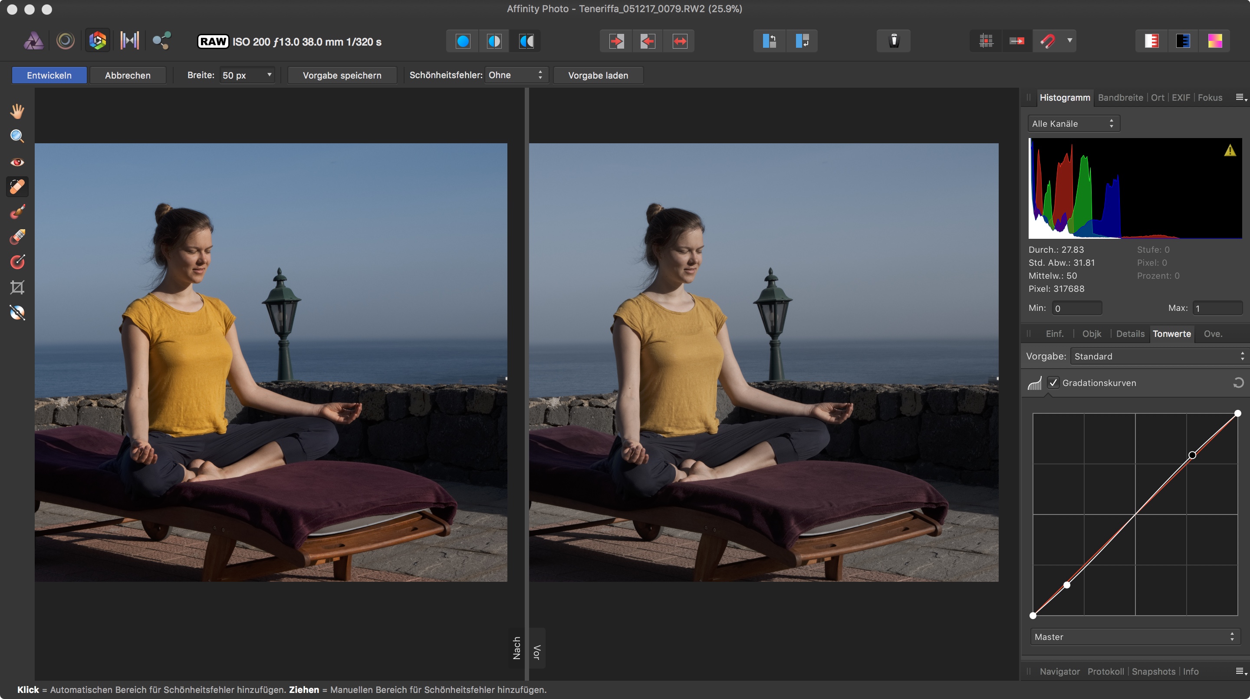Enable the second channel view toggle
Viewport: 1250px width, 699px height.
coord(494,40)
